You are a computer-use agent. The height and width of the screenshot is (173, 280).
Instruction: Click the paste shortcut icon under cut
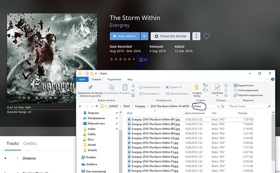point(133,95)
